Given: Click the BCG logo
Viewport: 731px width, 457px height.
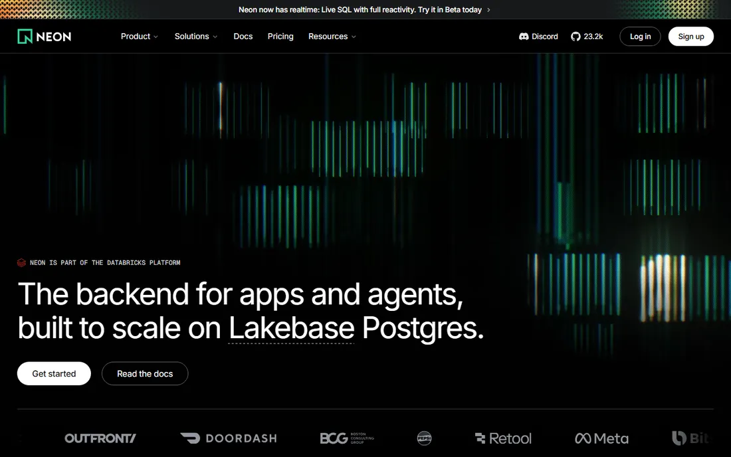Looking at the screenshot, I should pos(347,438).
